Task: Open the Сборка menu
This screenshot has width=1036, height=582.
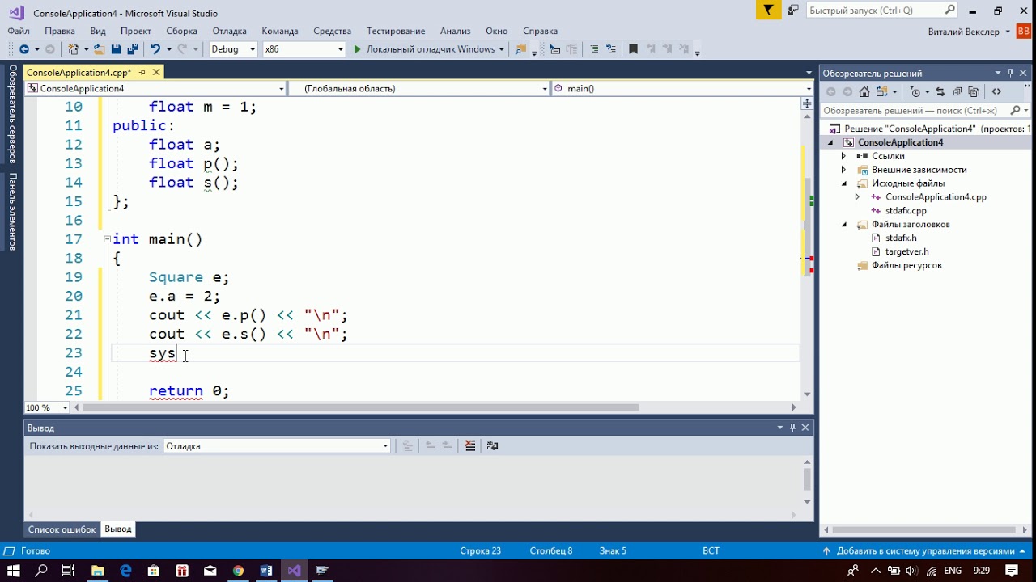Action: tap(182, 31)
